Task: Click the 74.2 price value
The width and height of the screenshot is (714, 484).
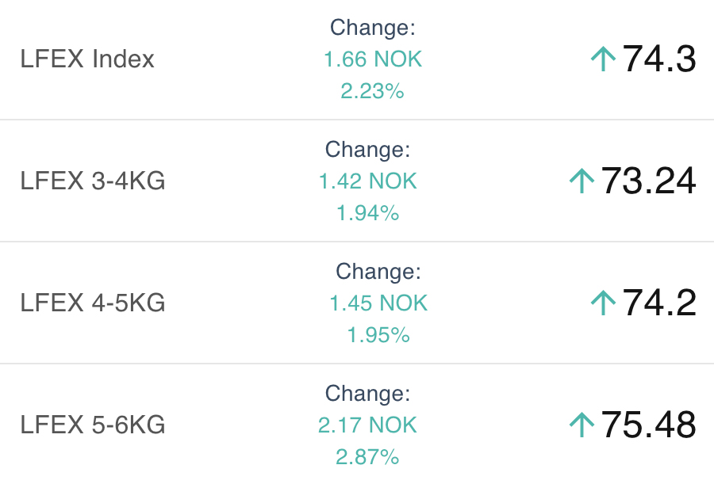Action: pos(659,303)
